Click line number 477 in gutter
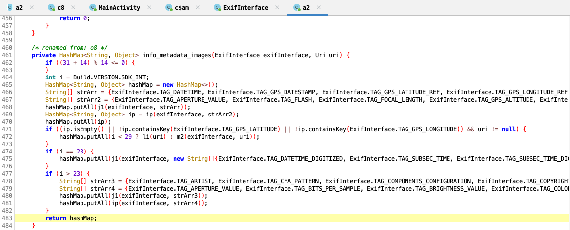This screenshot has height=230, width=570. coord(7,174)
